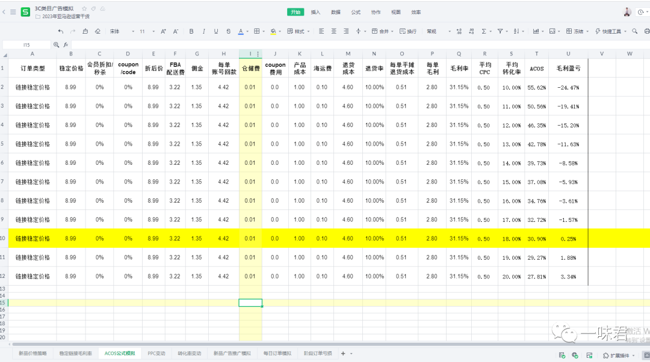650x362 pixels.
Task: Open the number format dropdown 常规
Action: (x=436, y=31)
